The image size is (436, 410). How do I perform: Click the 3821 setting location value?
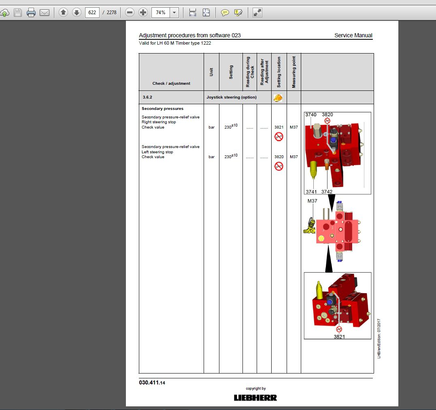pyautogui.click(x=279, y=127)
